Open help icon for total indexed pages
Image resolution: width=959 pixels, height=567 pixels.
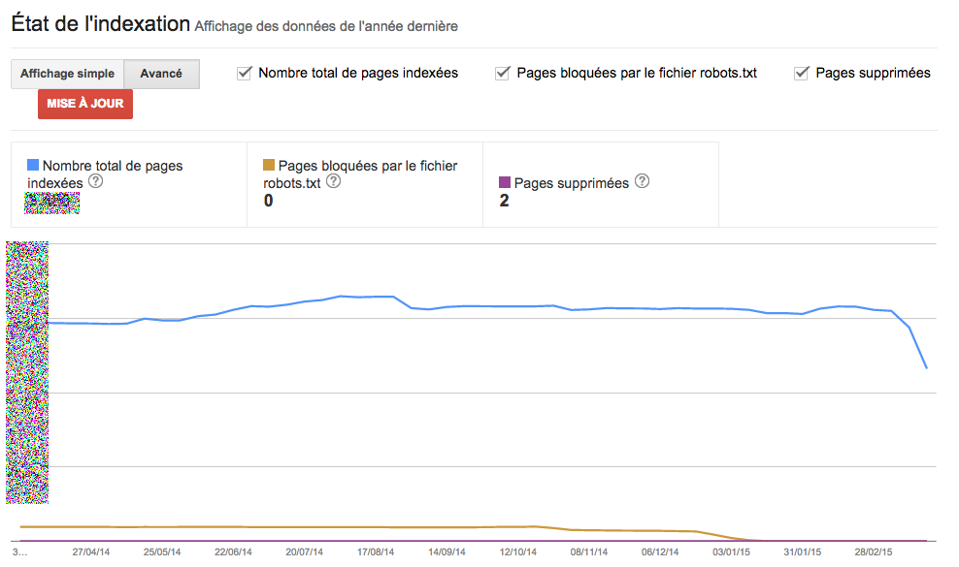pos(95,181)
